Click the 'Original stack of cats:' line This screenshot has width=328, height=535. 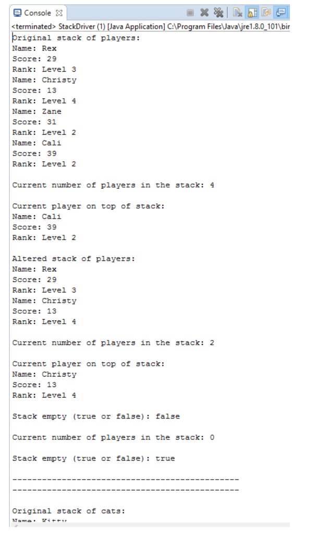(x=69, y=511)
